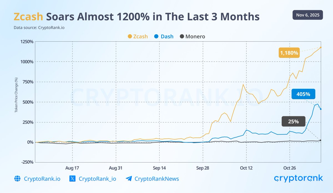Click the 405% Dash value label
The width and height of the screenshot is (333, 193).
[x=303, y=94]
